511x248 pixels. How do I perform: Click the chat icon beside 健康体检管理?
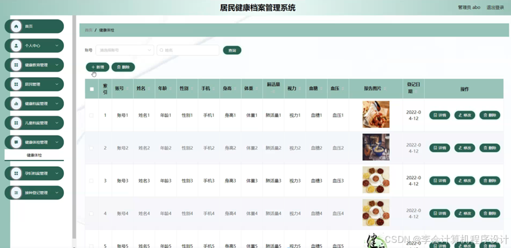(16, 142)
